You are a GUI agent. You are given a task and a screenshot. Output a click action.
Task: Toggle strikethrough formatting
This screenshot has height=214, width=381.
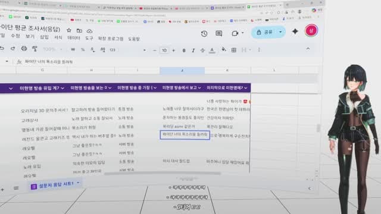click(202, 51)
